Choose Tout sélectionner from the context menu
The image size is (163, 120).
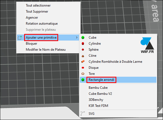coord(38,5)
